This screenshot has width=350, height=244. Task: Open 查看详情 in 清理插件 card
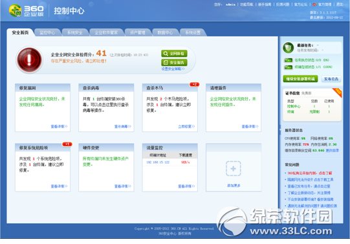250,126
